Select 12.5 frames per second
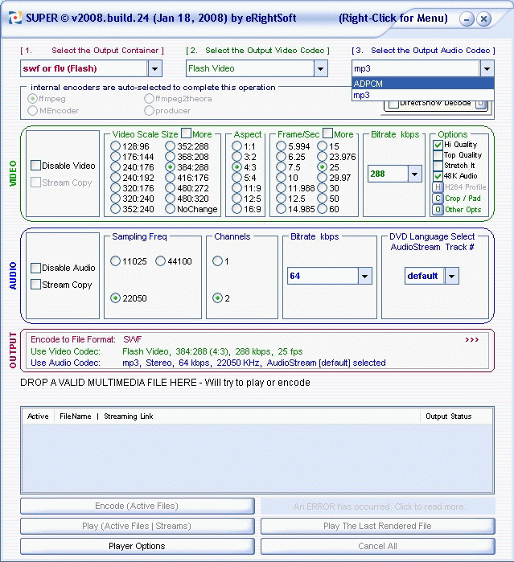Image resolution: width=514 pixels, height=562 pixels. (x=282, y=199)
